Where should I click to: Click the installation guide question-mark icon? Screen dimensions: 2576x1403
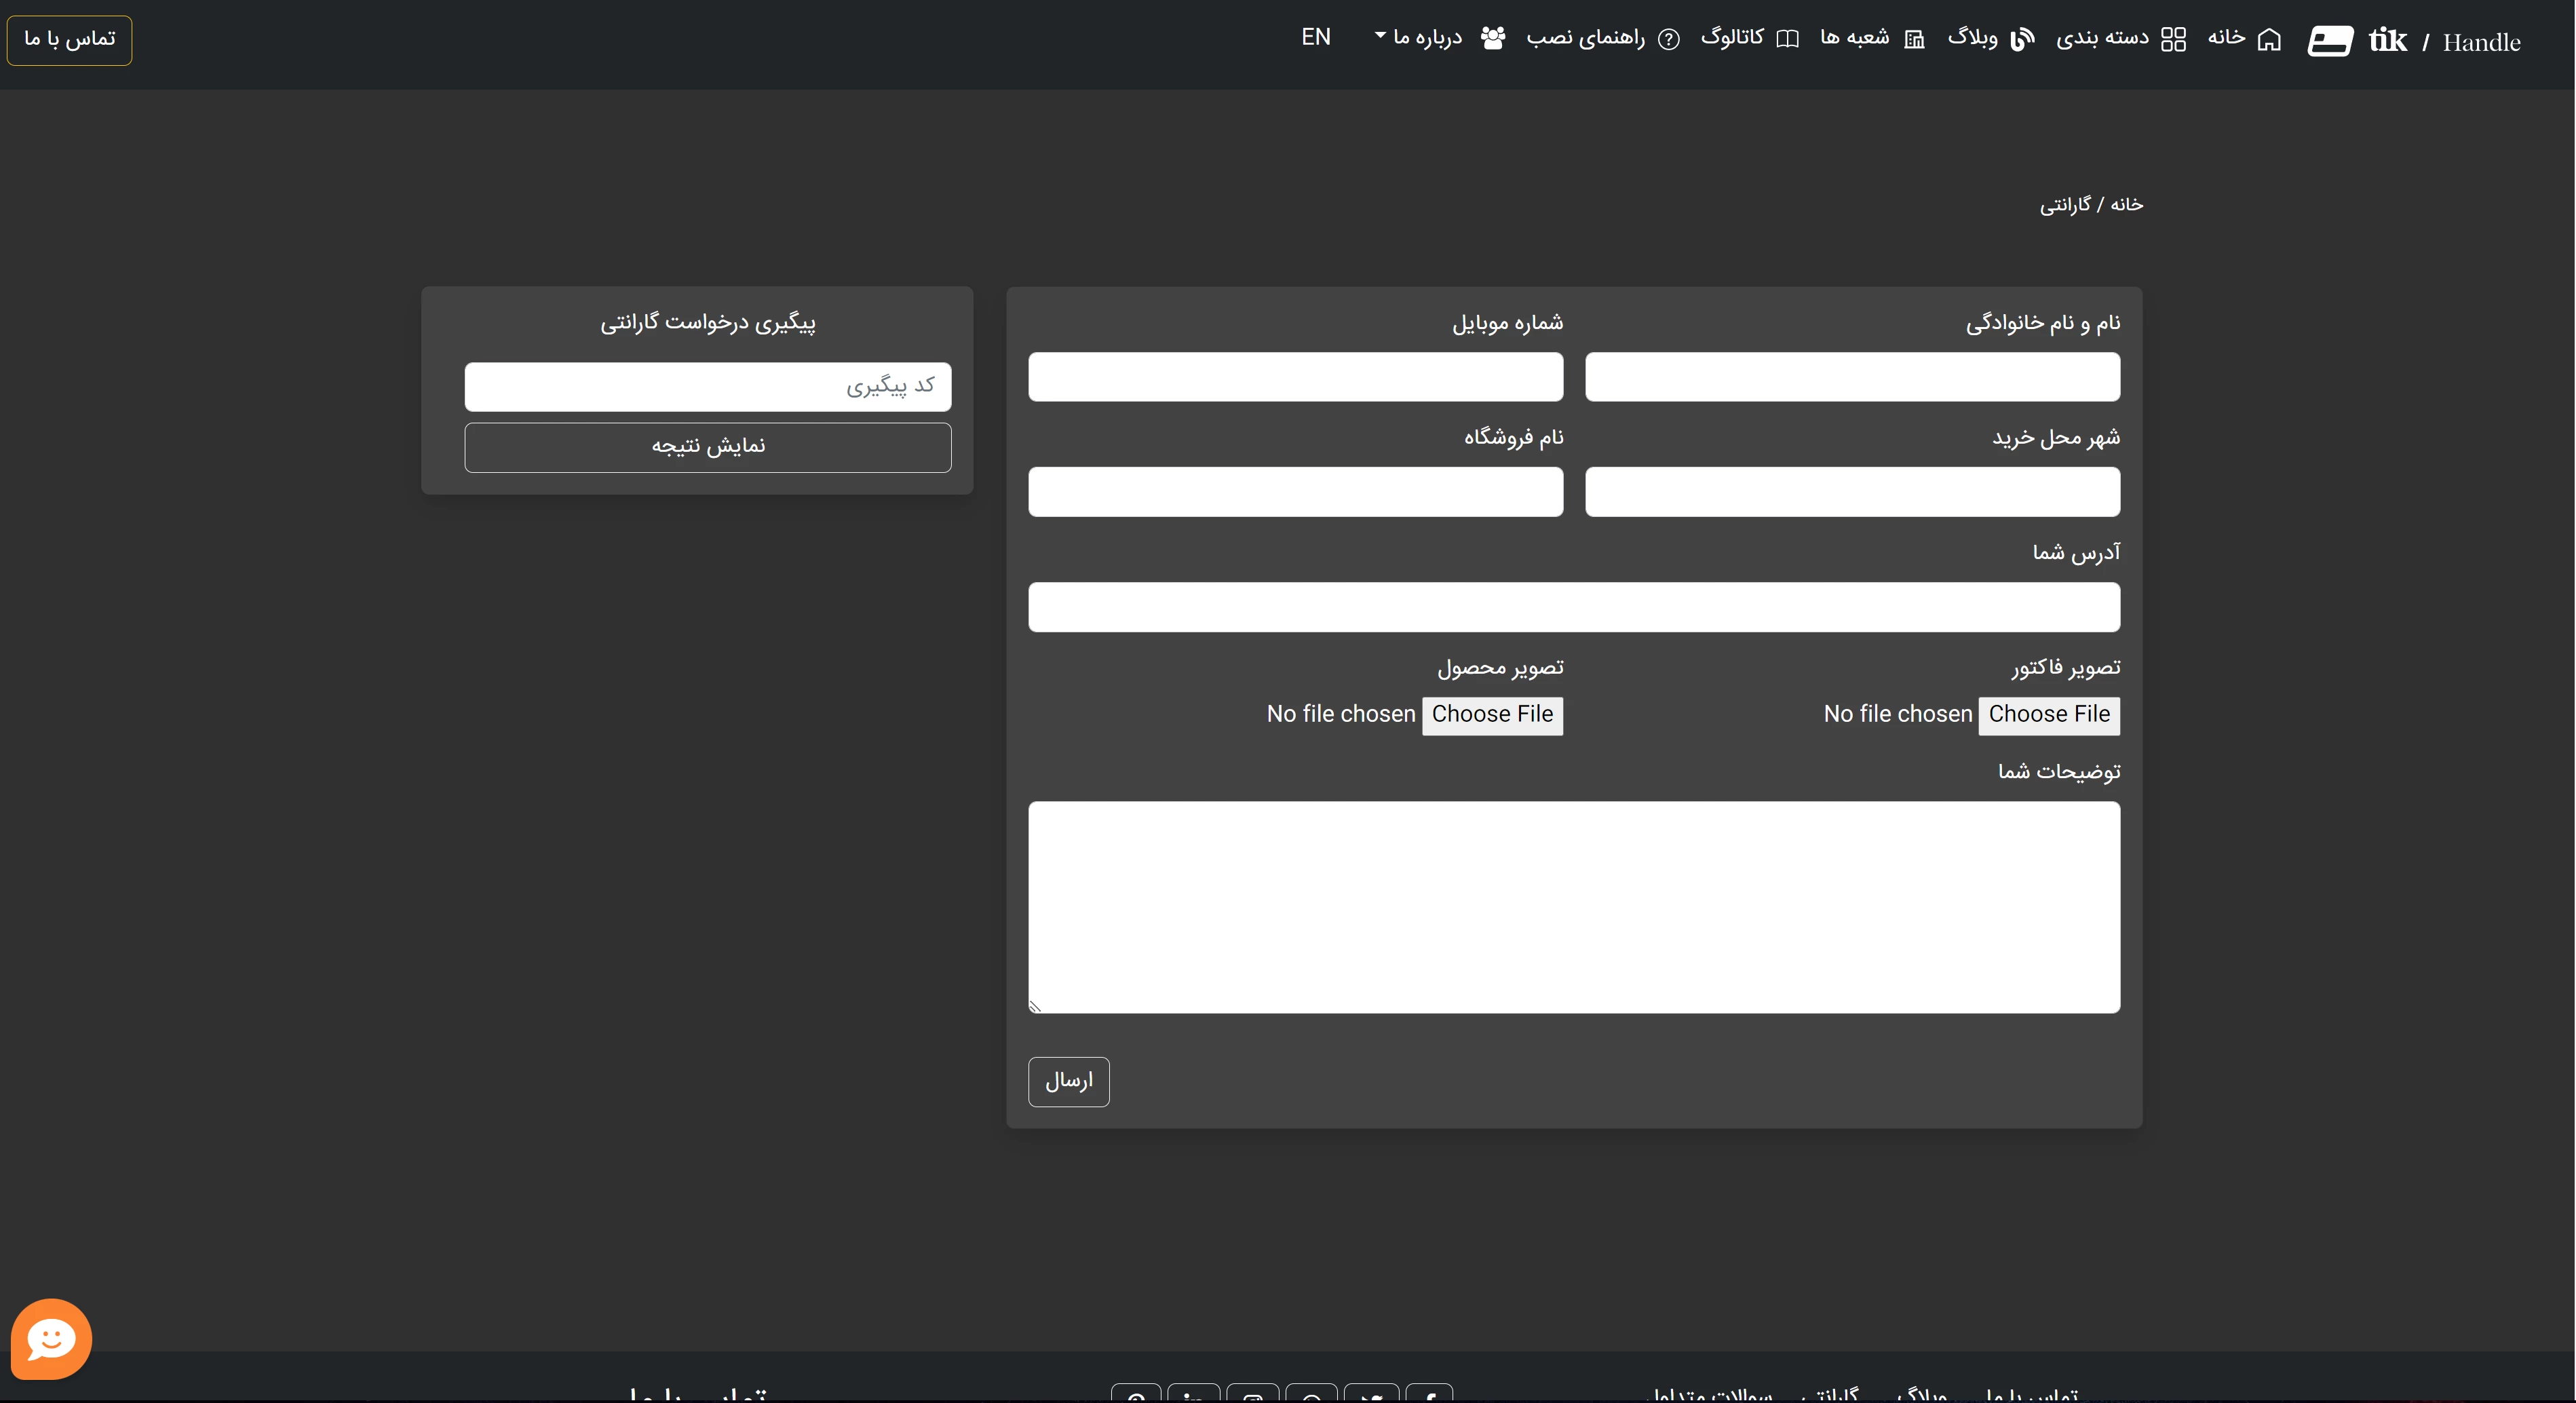[x=1669, y=39]
